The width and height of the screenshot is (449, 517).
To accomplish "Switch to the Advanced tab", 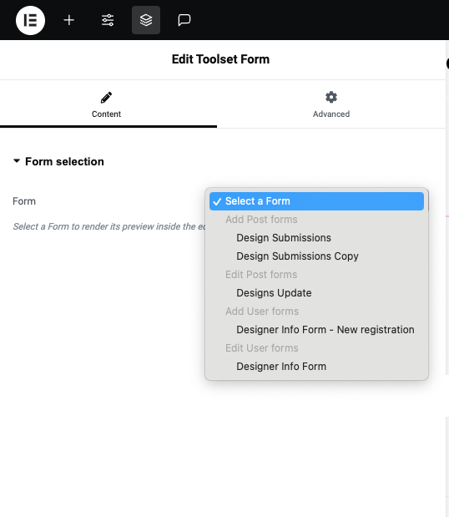I will (x=331, y=104).
